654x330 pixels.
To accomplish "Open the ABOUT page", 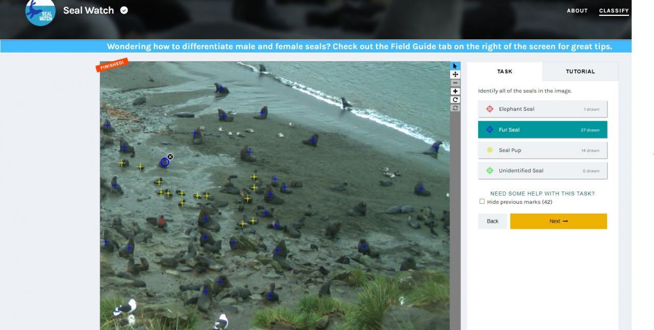I will tap(577, 10).
